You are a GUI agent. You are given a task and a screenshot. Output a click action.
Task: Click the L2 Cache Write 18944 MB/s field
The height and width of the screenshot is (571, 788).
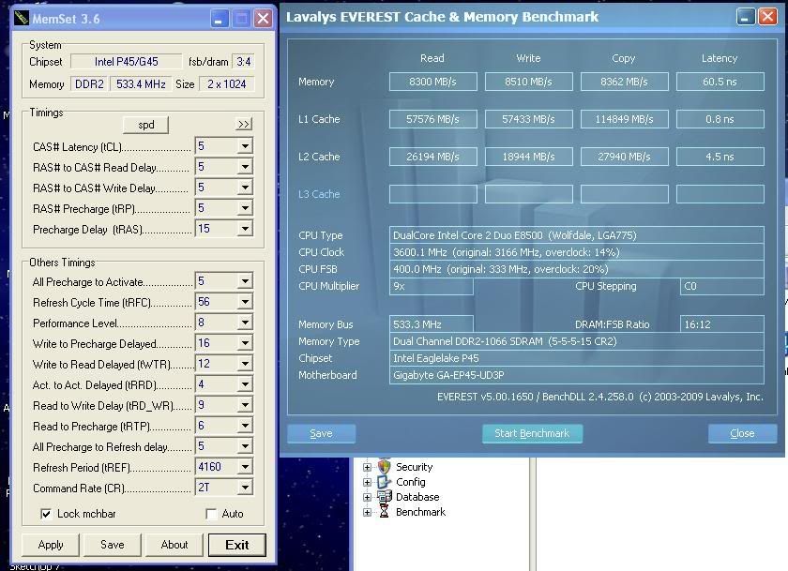[x=529, y=157]
